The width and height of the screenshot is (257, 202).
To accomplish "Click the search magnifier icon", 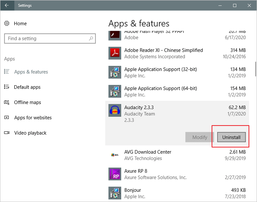I will point(91,38).
